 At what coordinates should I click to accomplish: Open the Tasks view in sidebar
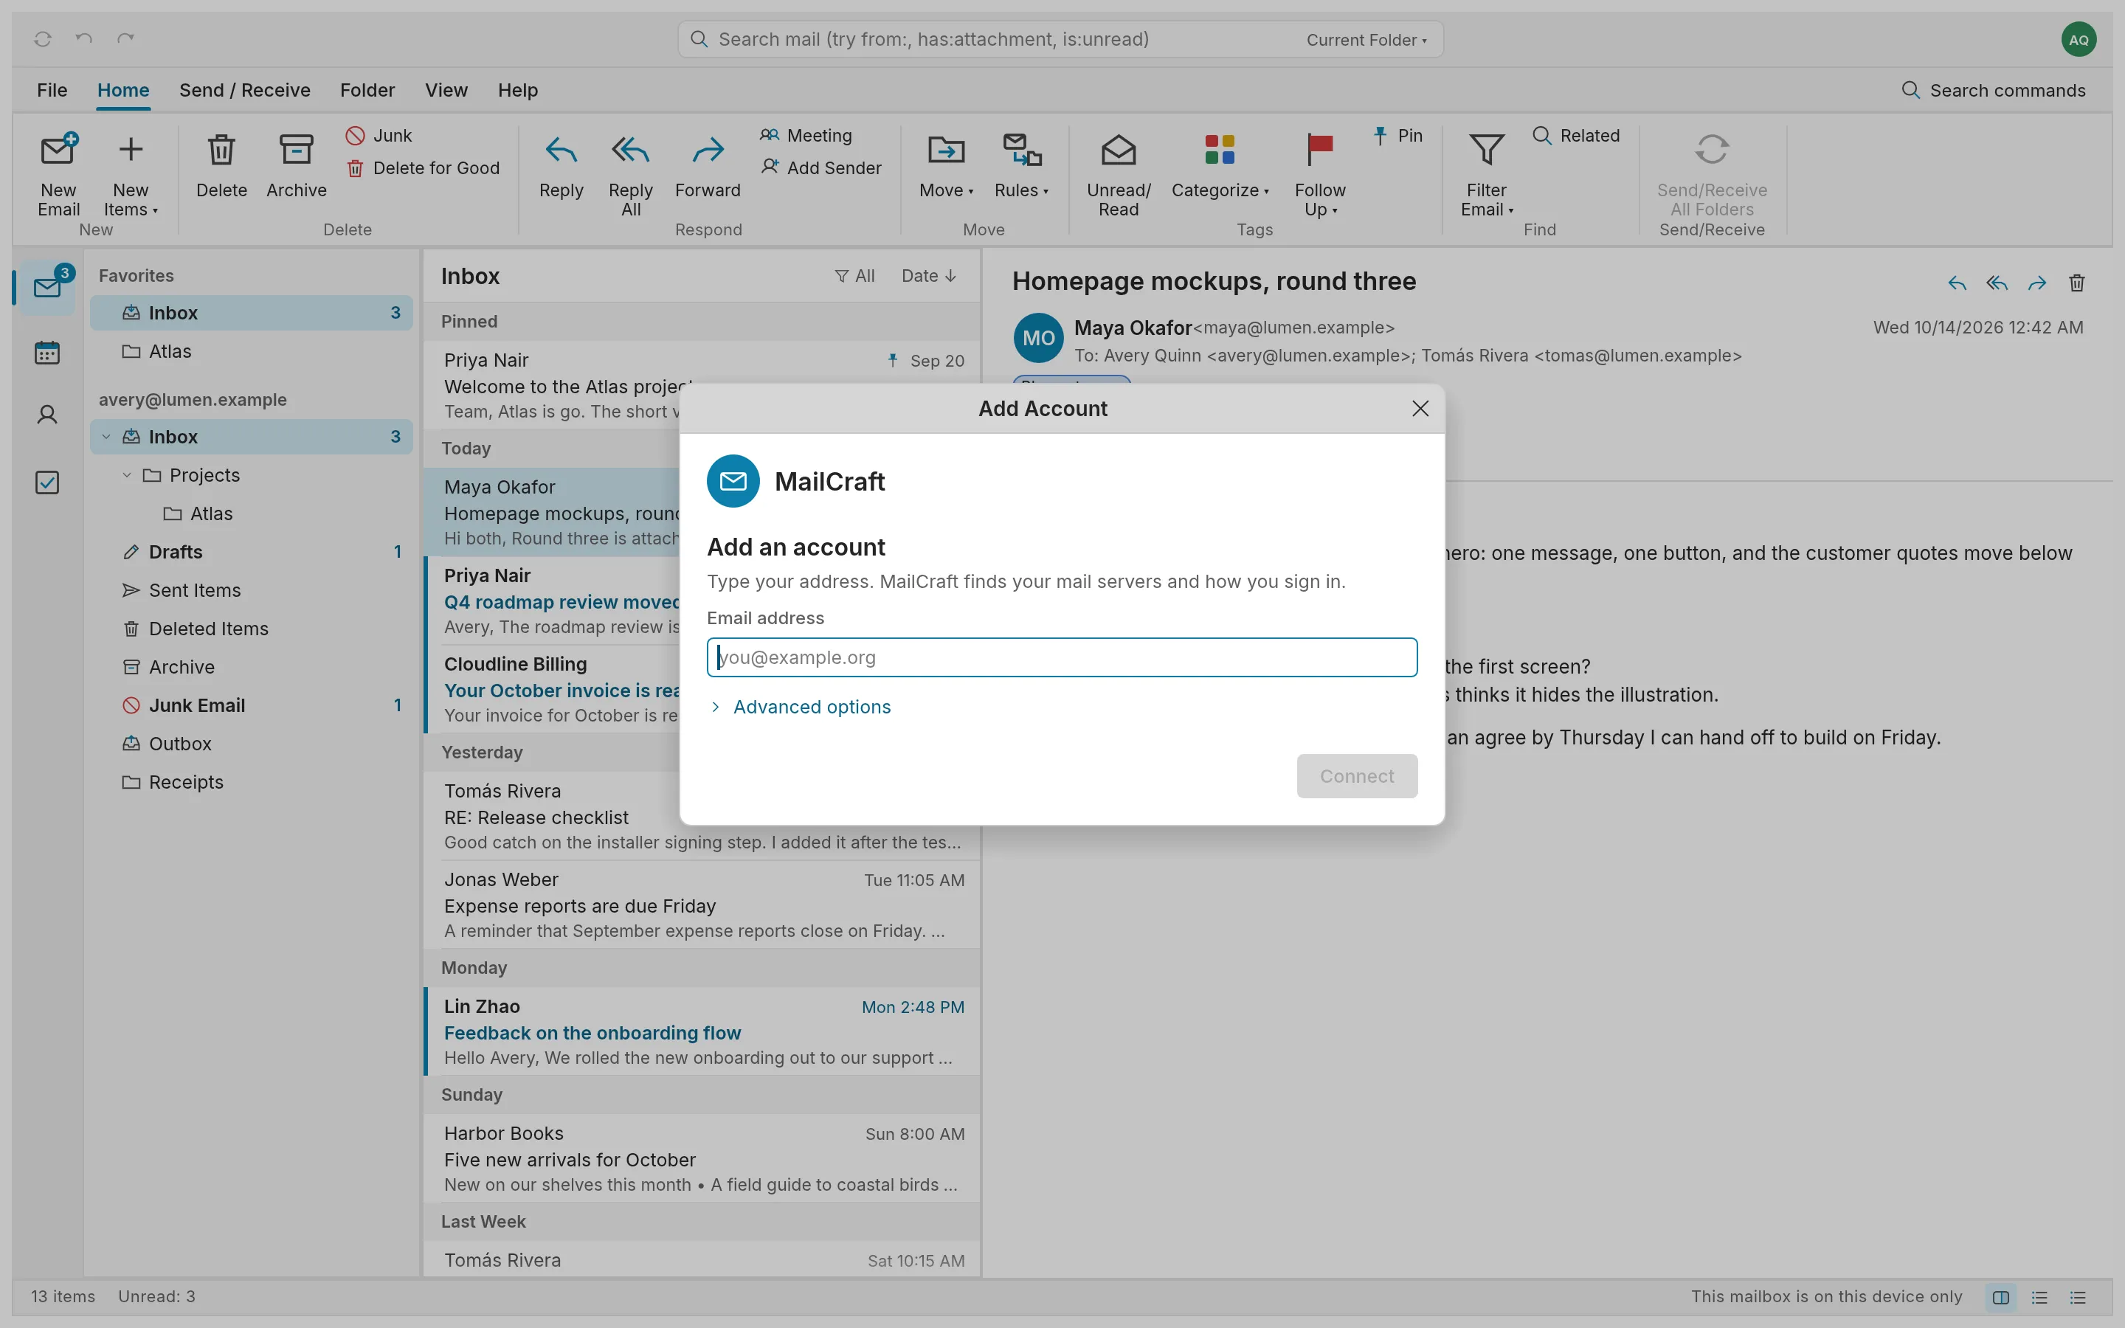[47, 483]
